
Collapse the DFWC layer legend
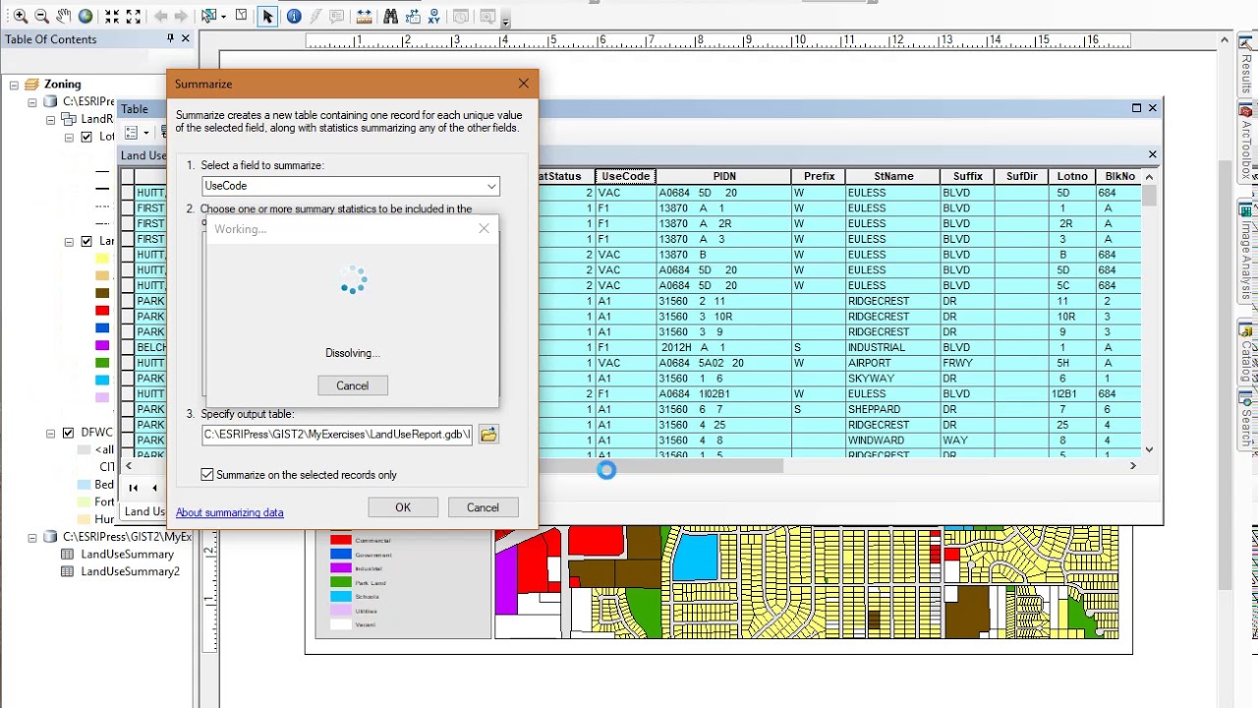click(x=50, y=433)
